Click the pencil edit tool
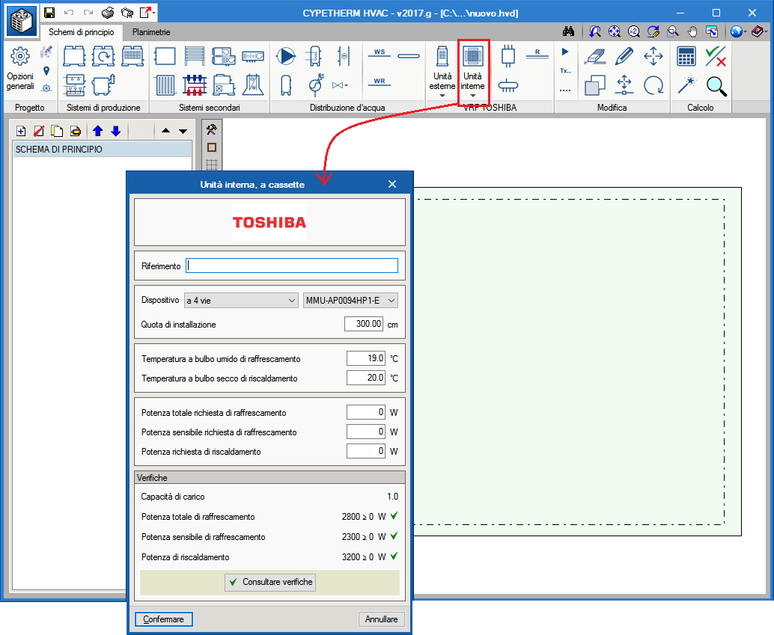This screenshot has width=774, height=635. (624, 56)
